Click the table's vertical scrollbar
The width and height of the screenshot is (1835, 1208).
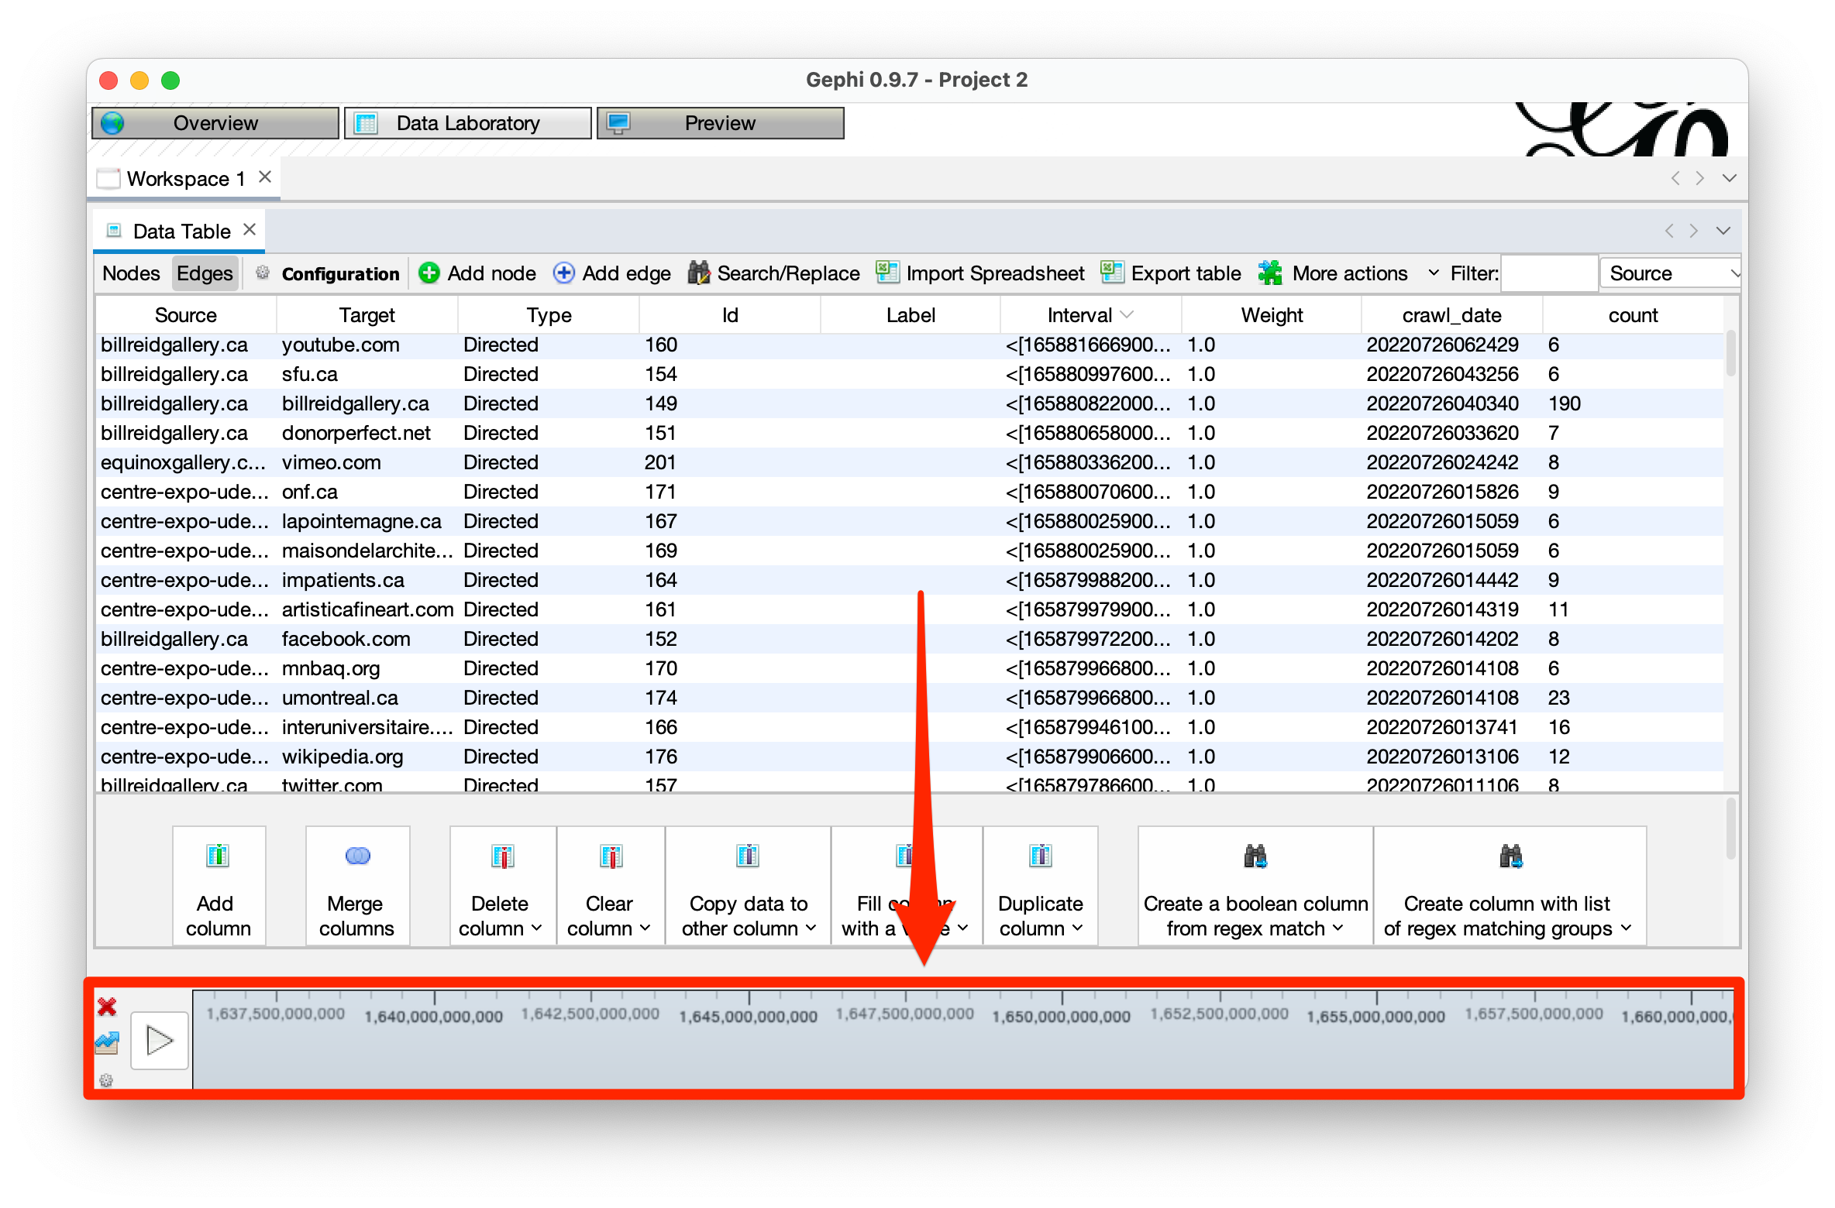pos(1730,353)
